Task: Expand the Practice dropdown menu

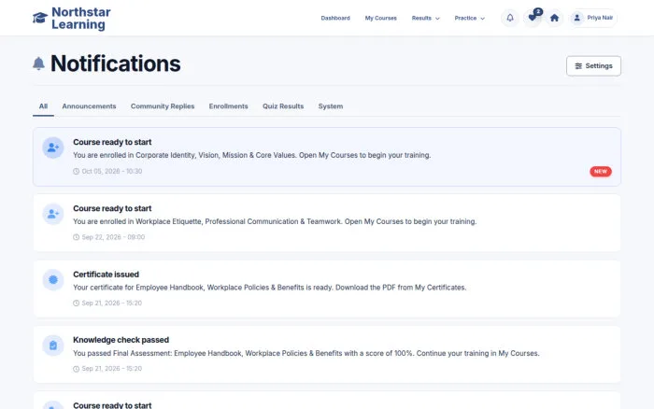Action: [470, 18]
